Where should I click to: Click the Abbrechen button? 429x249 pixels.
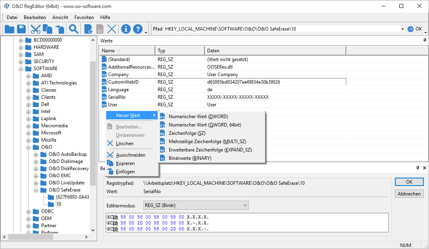pos(409,193)
